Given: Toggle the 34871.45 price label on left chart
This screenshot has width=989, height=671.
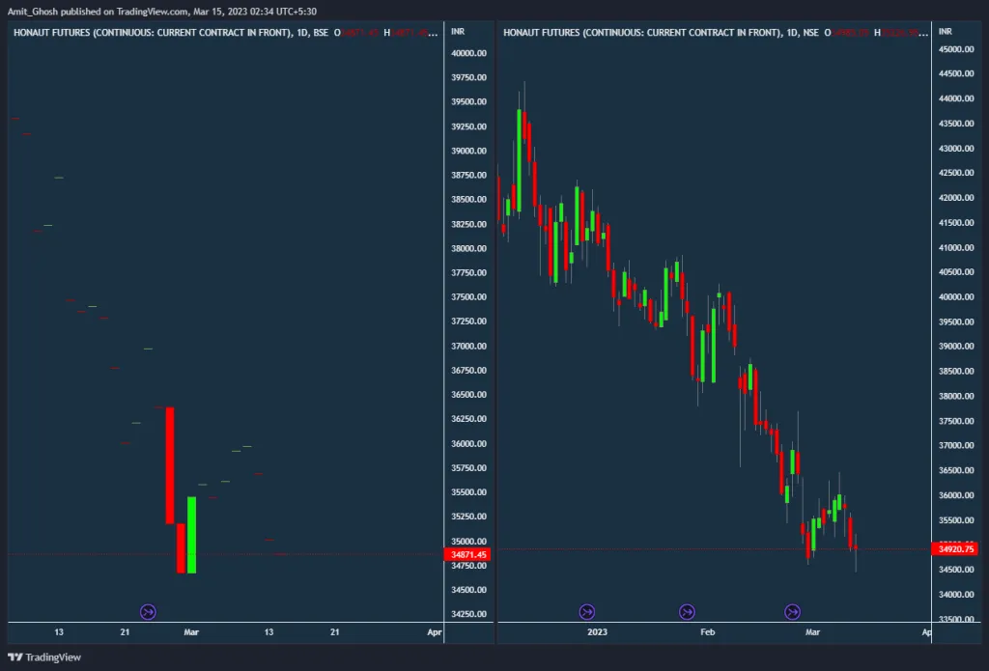Looking at the screenshot, I should coord(466,554).
